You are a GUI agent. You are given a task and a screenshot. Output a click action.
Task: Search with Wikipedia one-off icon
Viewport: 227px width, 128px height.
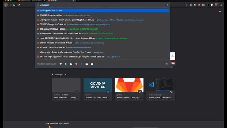(87, 64)
